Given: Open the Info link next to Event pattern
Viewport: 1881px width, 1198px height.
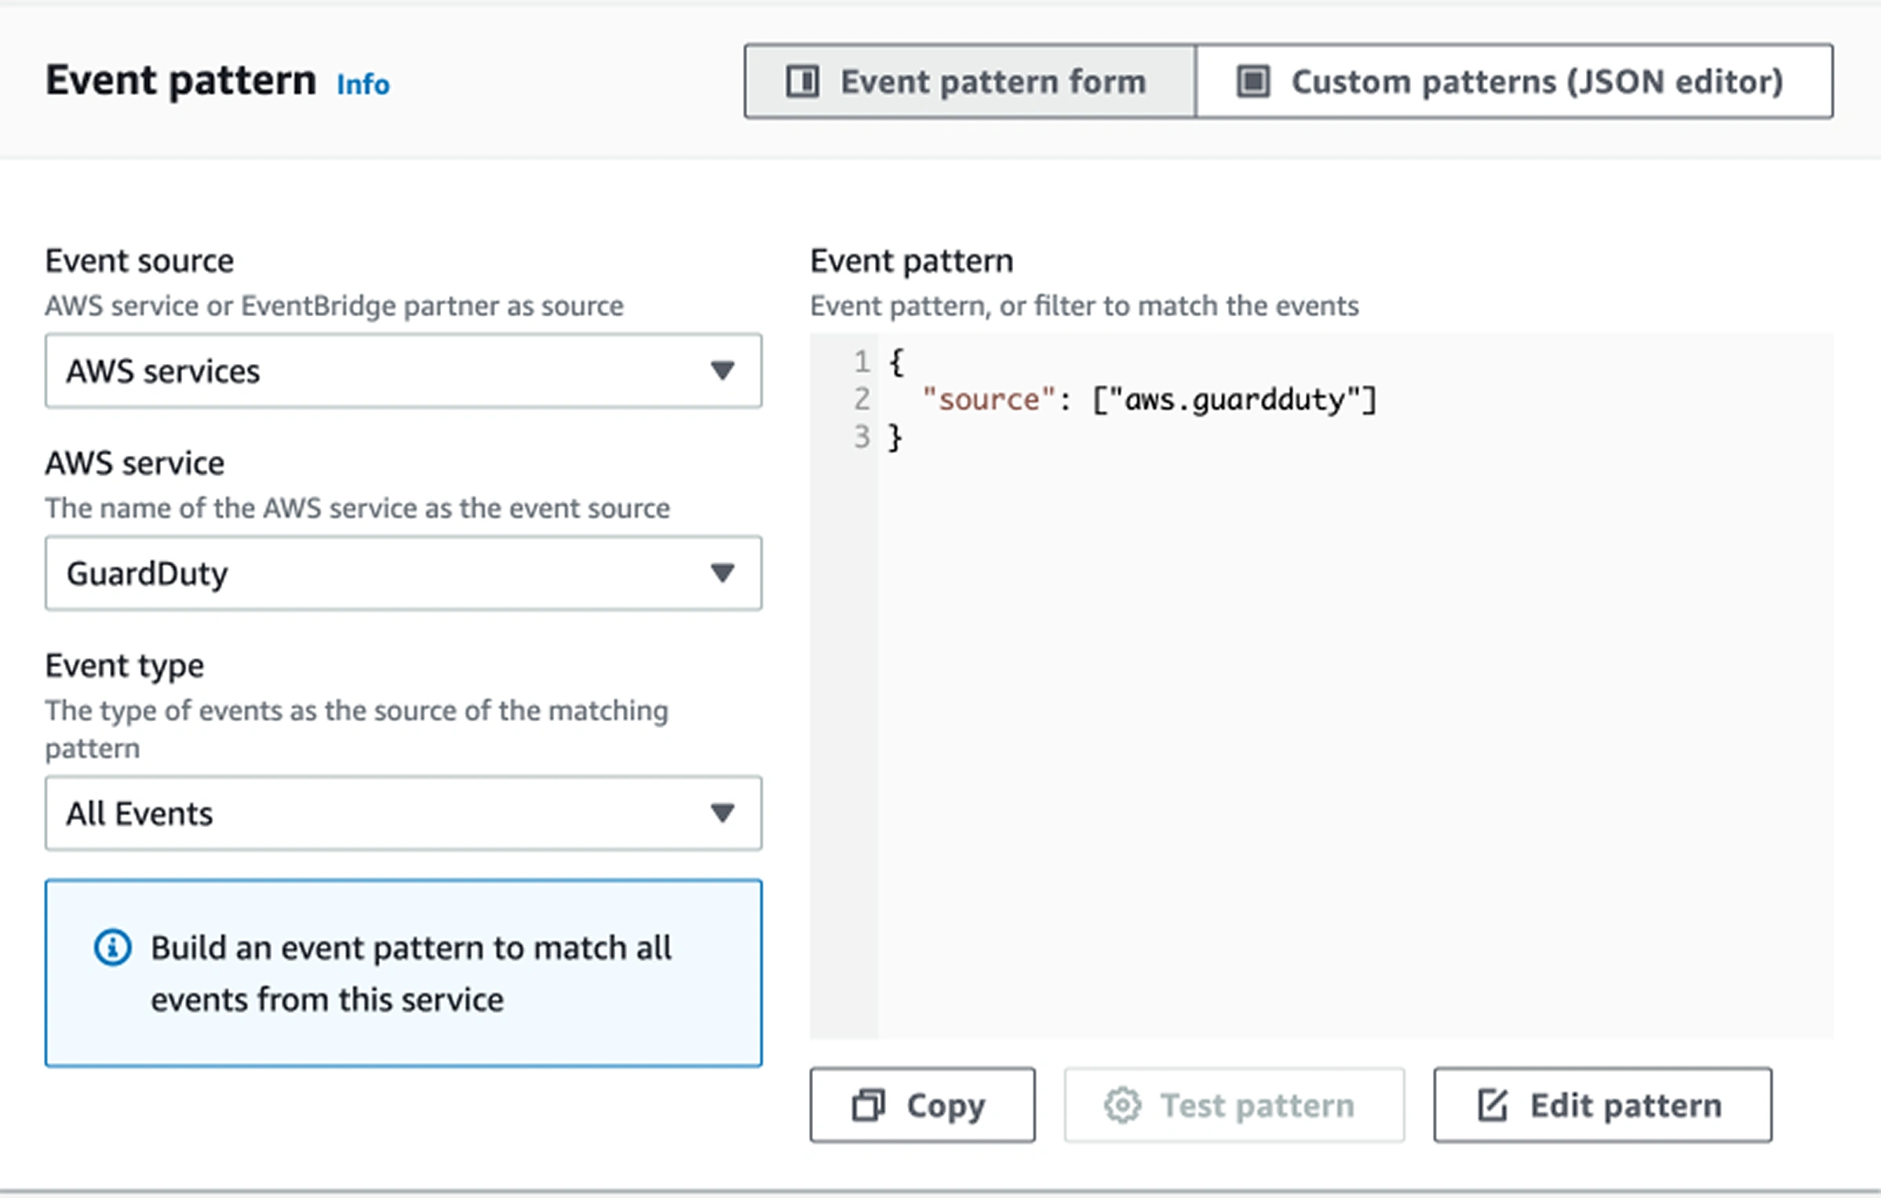Looking at the screenshot, I should click(x=363, y=84).
